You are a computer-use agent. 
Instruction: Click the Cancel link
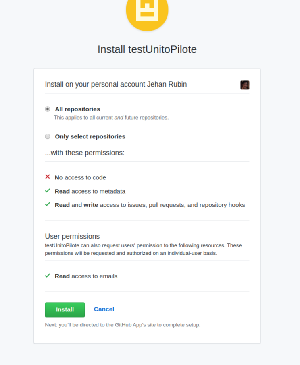pos(104,309)
